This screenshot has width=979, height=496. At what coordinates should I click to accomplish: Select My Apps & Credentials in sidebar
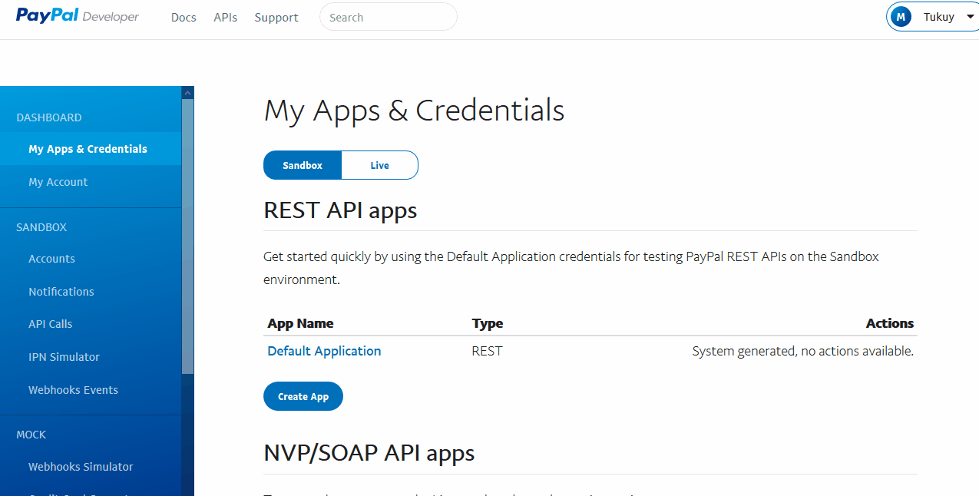tap(88, 149)
